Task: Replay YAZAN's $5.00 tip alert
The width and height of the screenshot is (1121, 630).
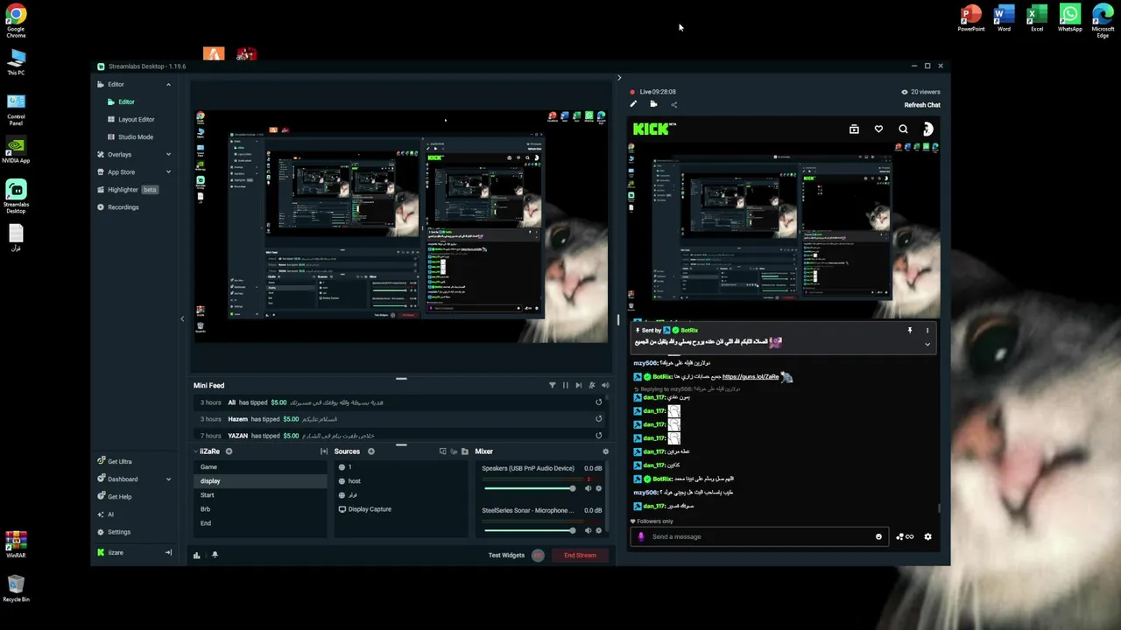Action: (599, 435)
